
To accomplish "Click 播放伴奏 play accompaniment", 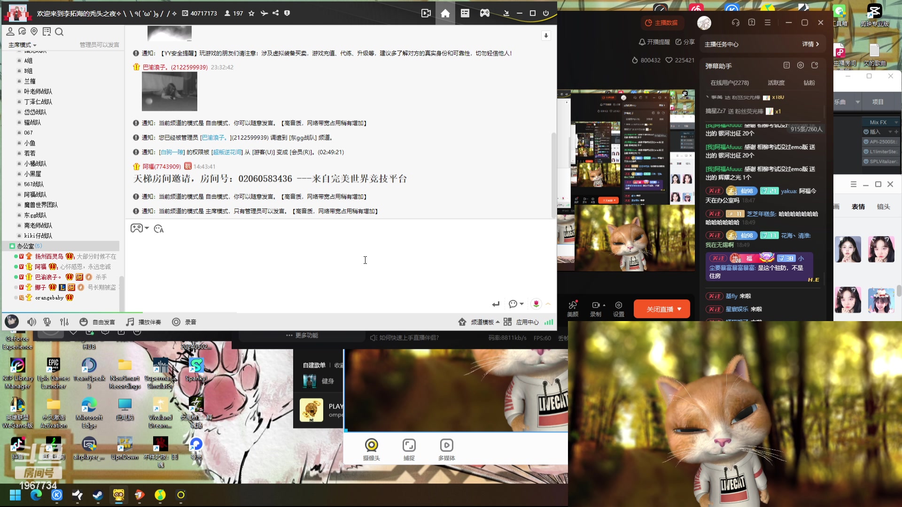I will pos(144,322).
